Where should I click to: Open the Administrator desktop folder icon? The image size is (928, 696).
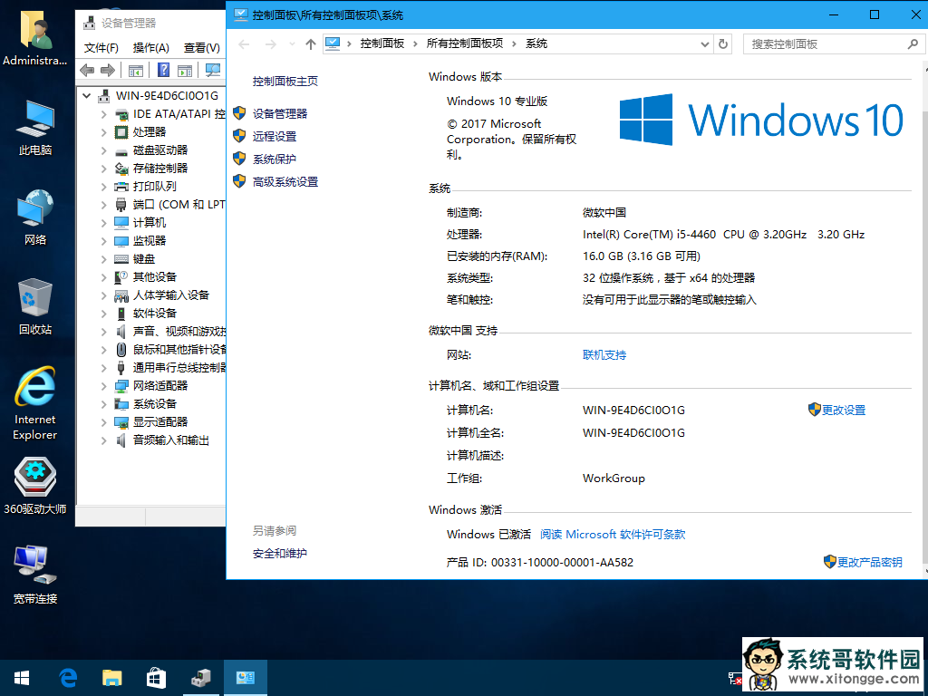[35, 38]
